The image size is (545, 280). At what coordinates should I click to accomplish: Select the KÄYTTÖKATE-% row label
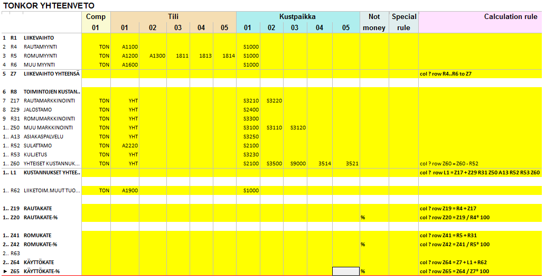tap(42, 272)
